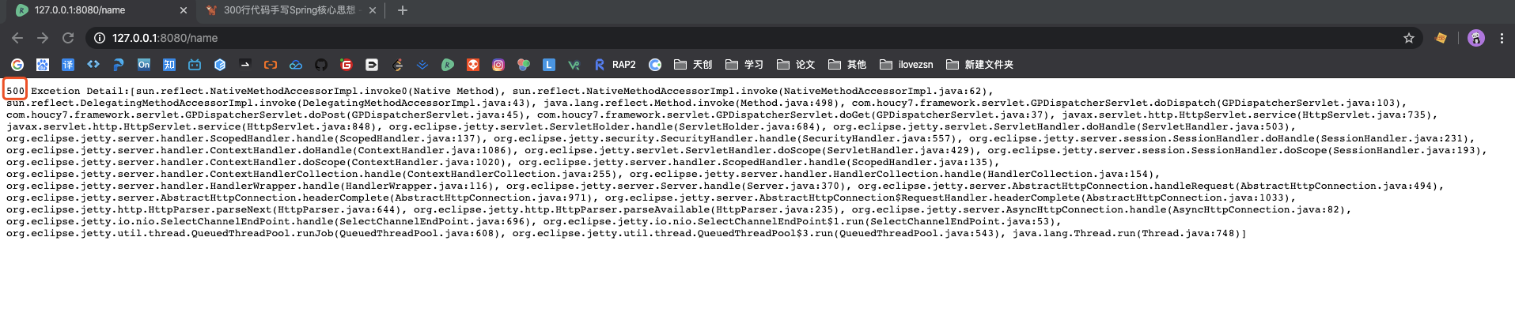Go back to previous page
The height and width of the screenshot is (316, 1515).
point(17,38)
